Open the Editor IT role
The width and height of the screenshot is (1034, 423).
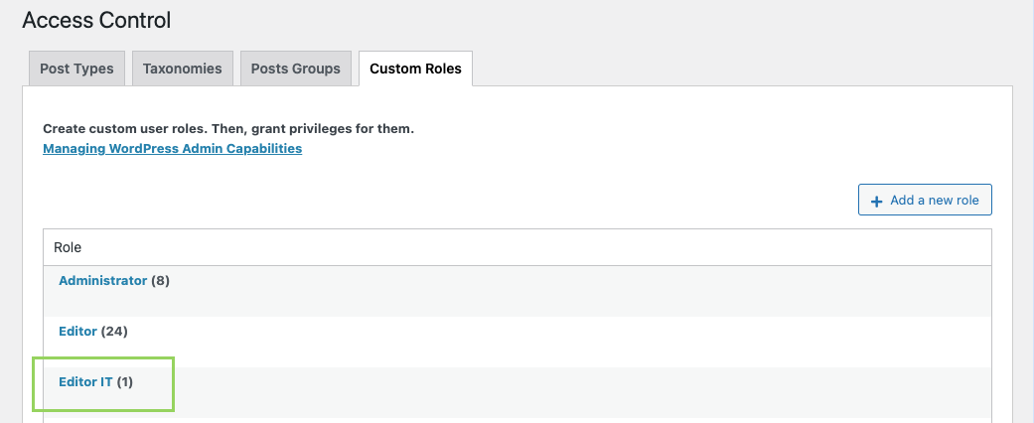point(85,381)
